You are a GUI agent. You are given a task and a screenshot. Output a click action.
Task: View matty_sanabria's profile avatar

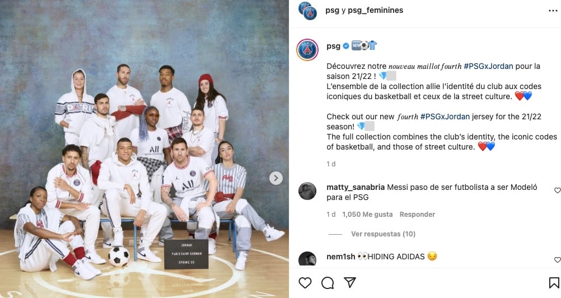click(x=307, y=191)
